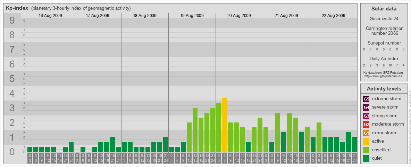Viewport: 411px width, 167px height.
Task: Click the Daily Ap-index value 8
Action: [384, 65]
